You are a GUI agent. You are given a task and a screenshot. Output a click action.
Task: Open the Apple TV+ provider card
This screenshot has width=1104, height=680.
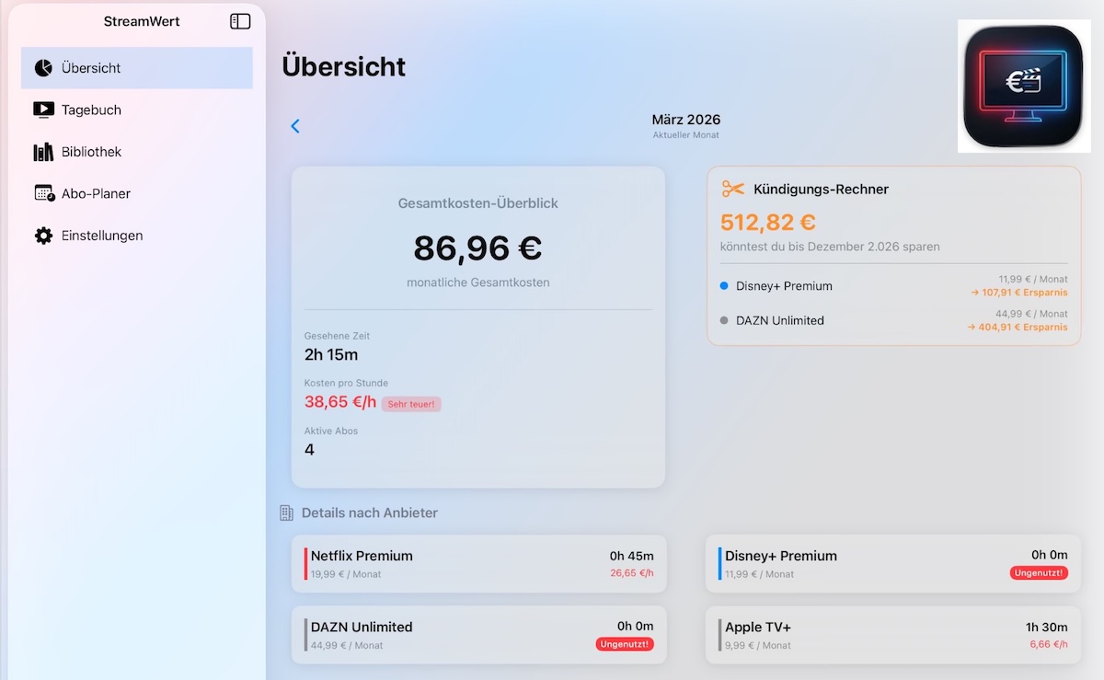[893, 635]
